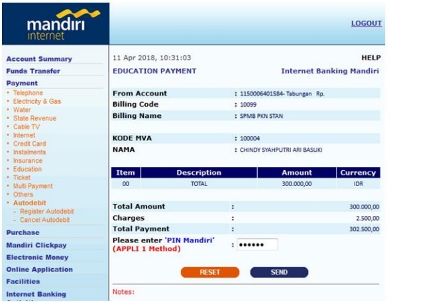Screen dimensions: 438x302
Task: Click account number 1150006401584- Tabungan
Action: point(276,94)
